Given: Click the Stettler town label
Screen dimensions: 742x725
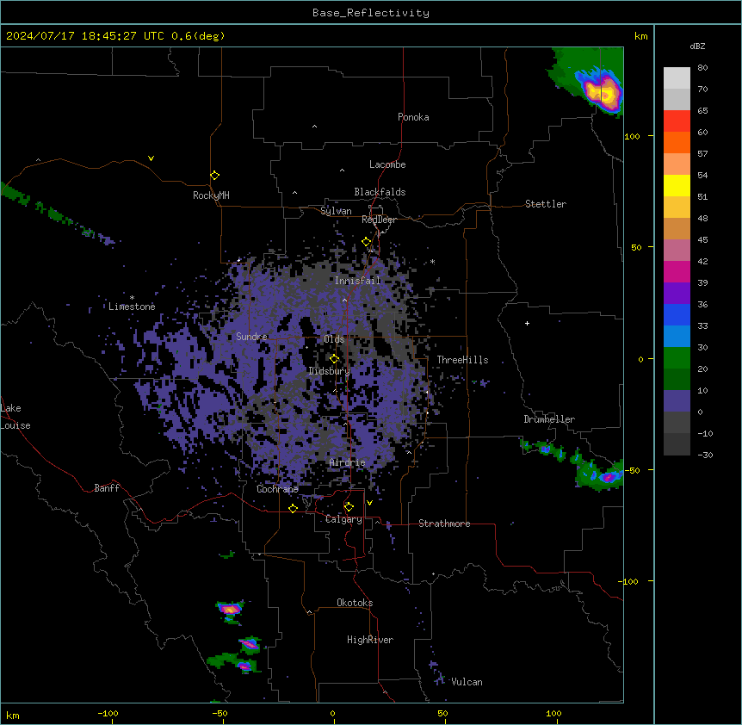Looking at the screenshot, I should point(546,204).
